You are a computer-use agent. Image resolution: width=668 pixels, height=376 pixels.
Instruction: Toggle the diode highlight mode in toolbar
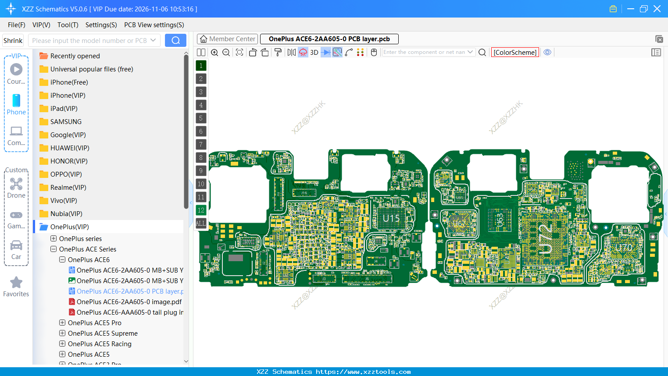coord(326,52)
